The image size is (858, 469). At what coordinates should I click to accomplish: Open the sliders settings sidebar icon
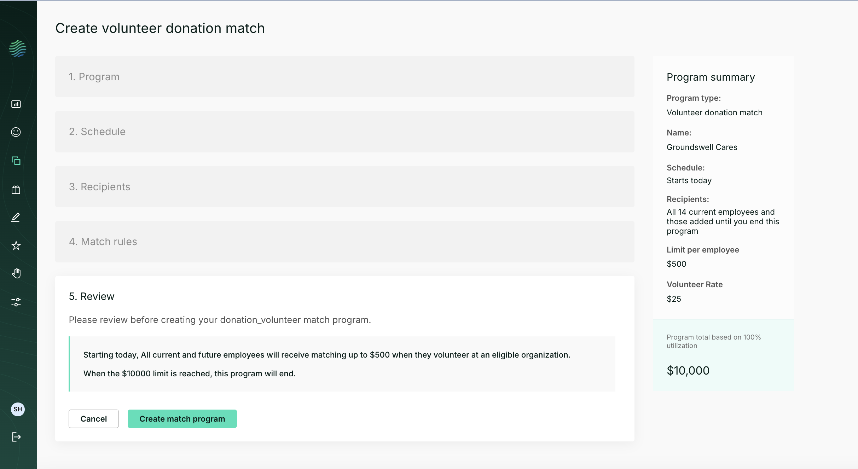pyautogui.click(x=16, y=302)
